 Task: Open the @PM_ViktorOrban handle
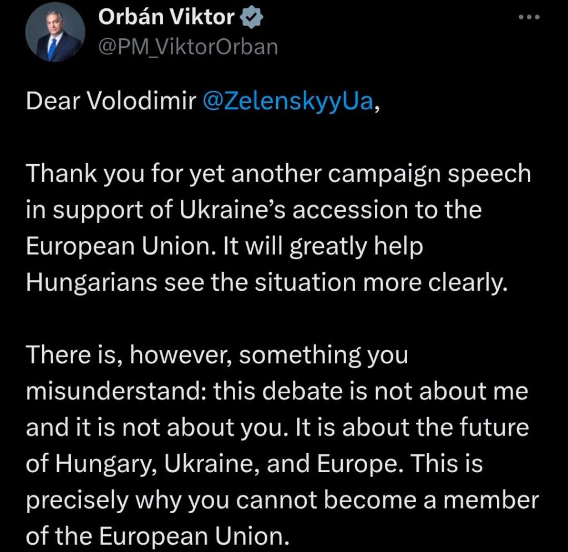tap(187, 47)
